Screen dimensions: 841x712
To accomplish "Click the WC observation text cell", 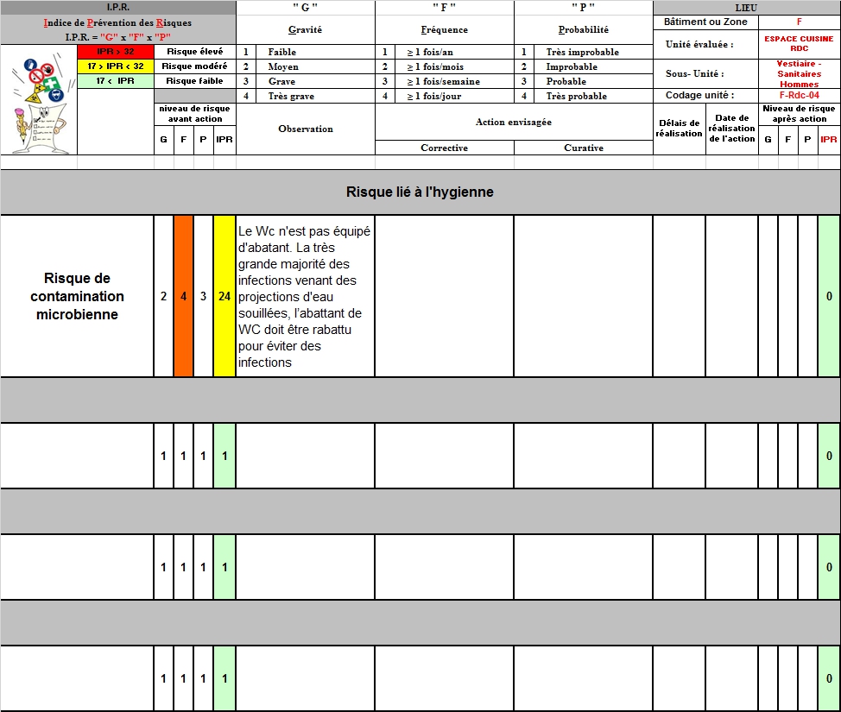I will tap(306, 296).
